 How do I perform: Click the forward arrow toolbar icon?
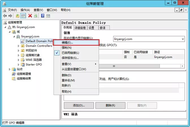point(10,16)
